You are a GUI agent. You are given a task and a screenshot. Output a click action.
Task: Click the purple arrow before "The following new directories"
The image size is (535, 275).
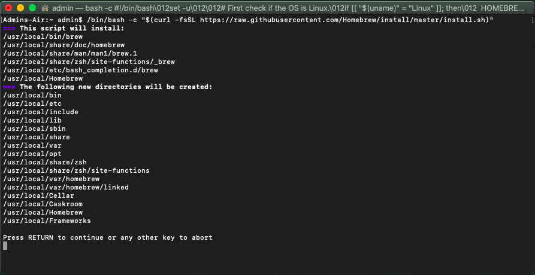(x=9, y=87)
